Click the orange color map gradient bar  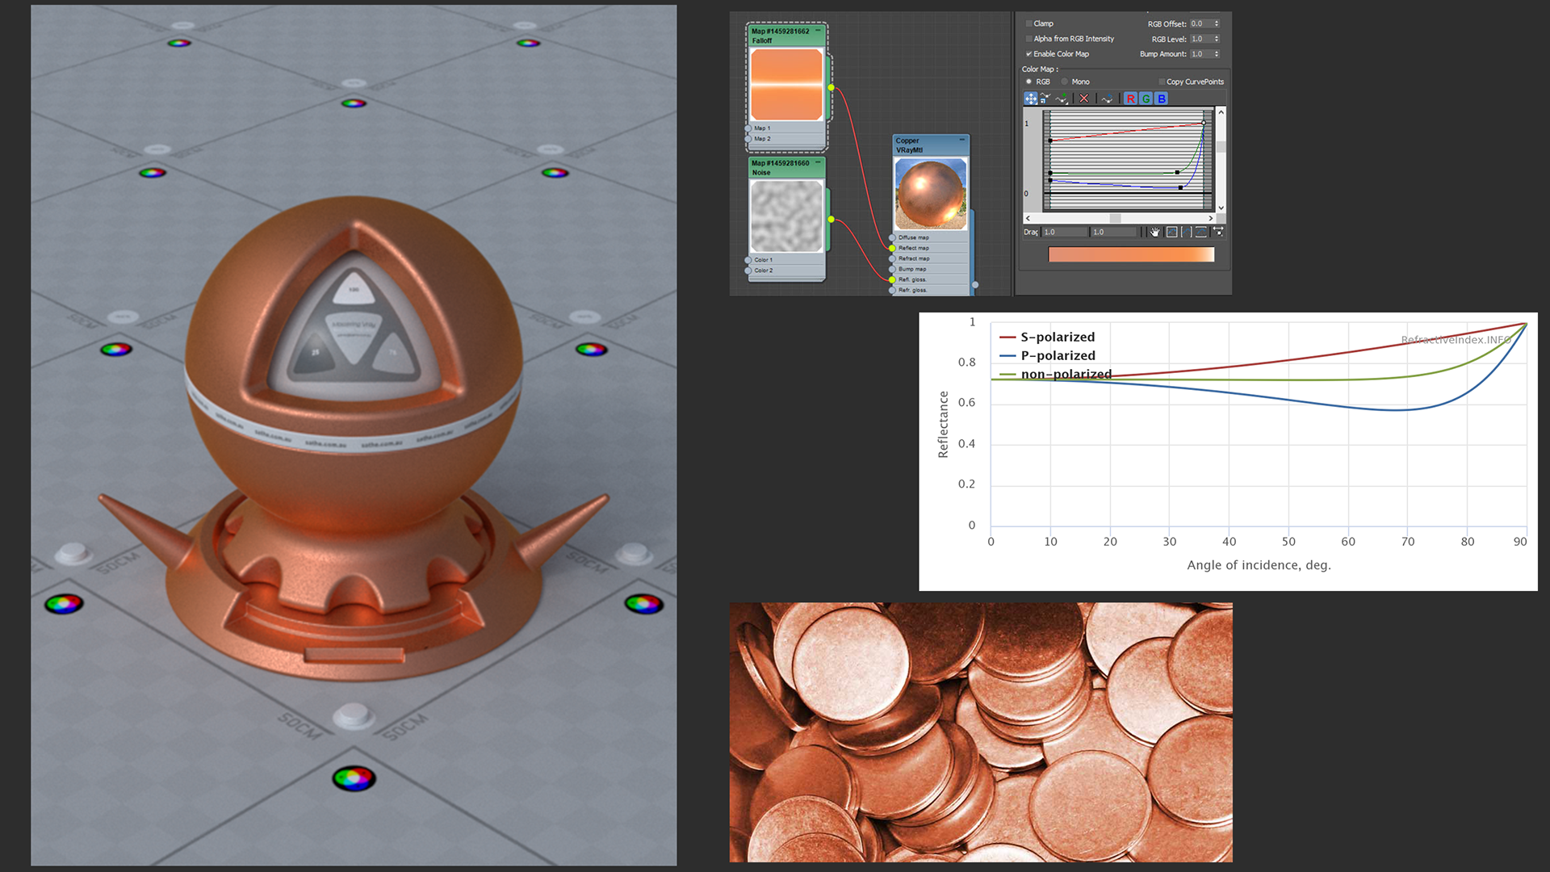1131,254
